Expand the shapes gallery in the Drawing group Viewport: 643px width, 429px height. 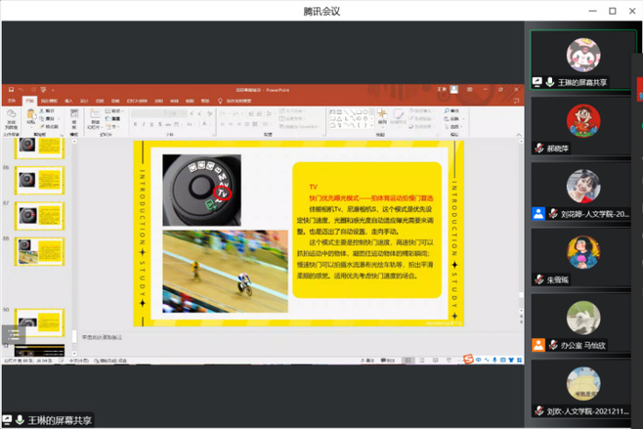coord(373,125)
